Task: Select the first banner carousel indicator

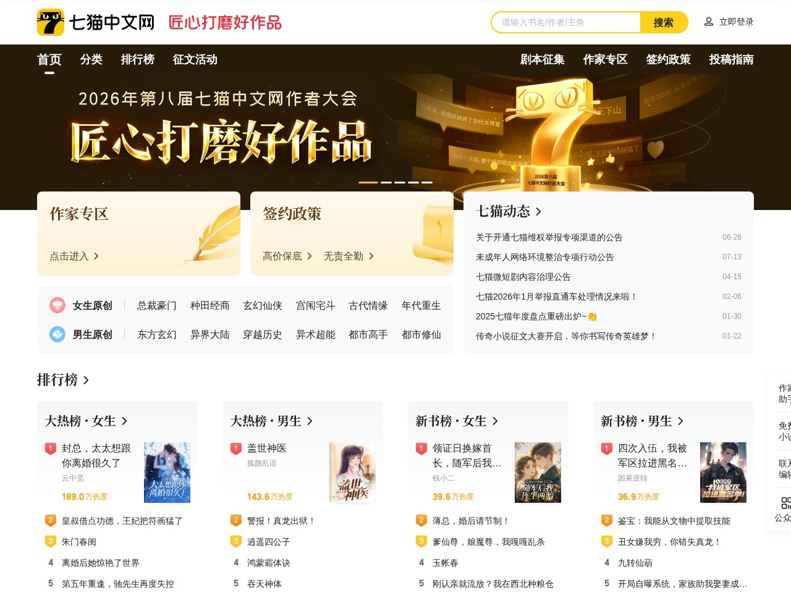Action: click(x=368, y=182)
